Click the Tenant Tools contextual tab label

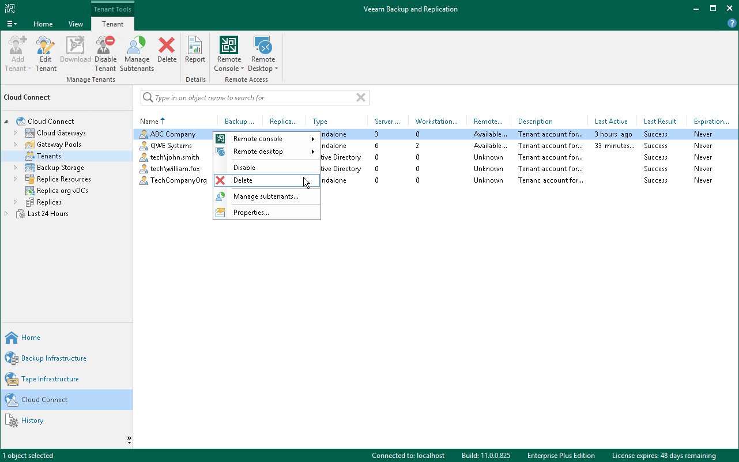click(112, 9)
